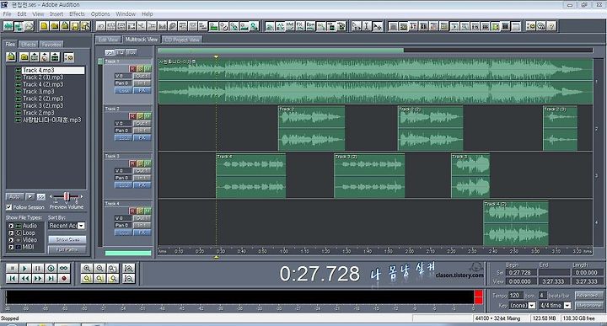Toggle the Loop file type checkbox
Viewport: 607px width, 326px height.
11,232
